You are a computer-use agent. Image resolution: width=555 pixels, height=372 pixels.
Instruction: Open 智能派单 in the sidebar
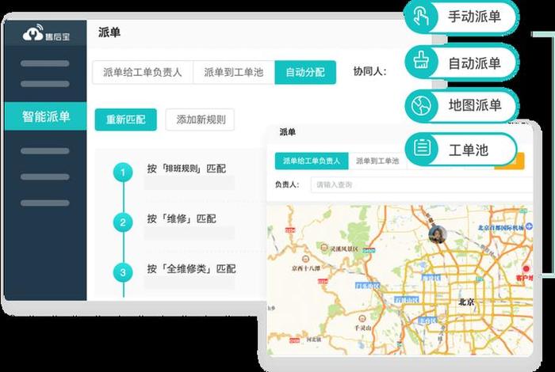(x=45, y=116)
